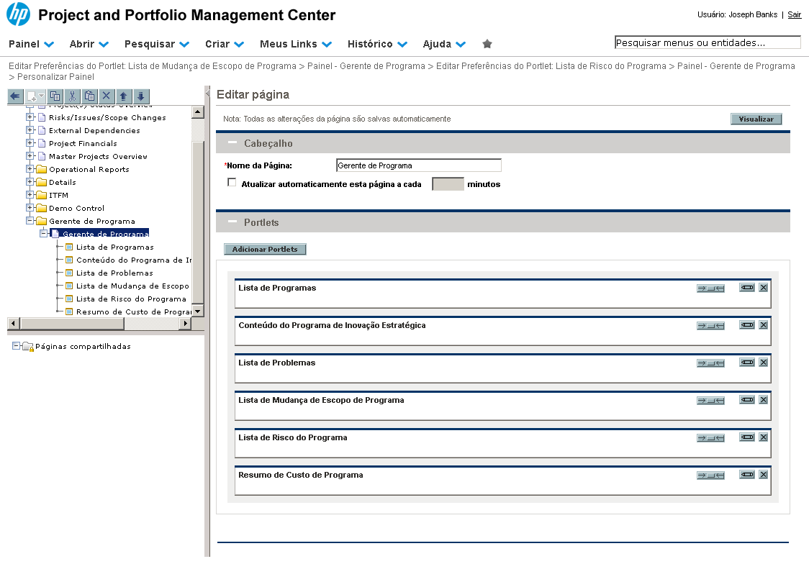Click the cut icon in tree toolbar
809x564 pixels.
coord(72,96)
